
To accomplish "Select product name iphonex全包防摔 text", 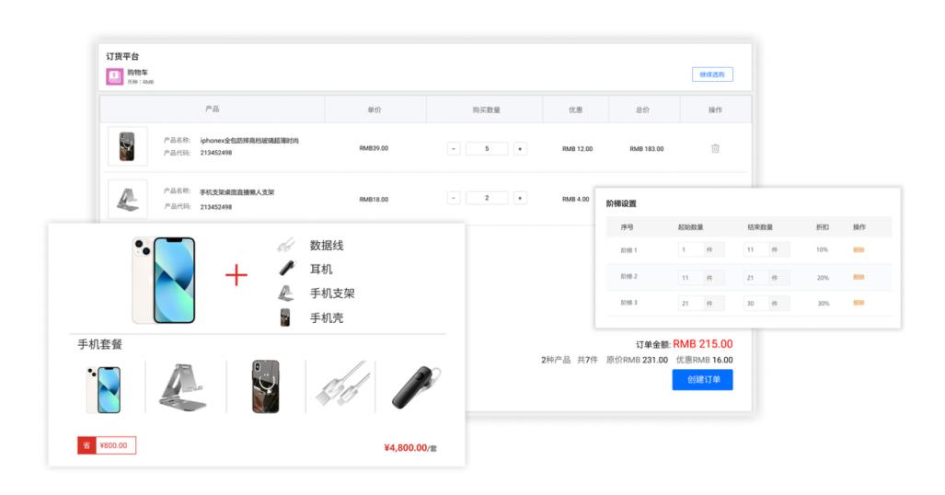I will tap(249, 141).
